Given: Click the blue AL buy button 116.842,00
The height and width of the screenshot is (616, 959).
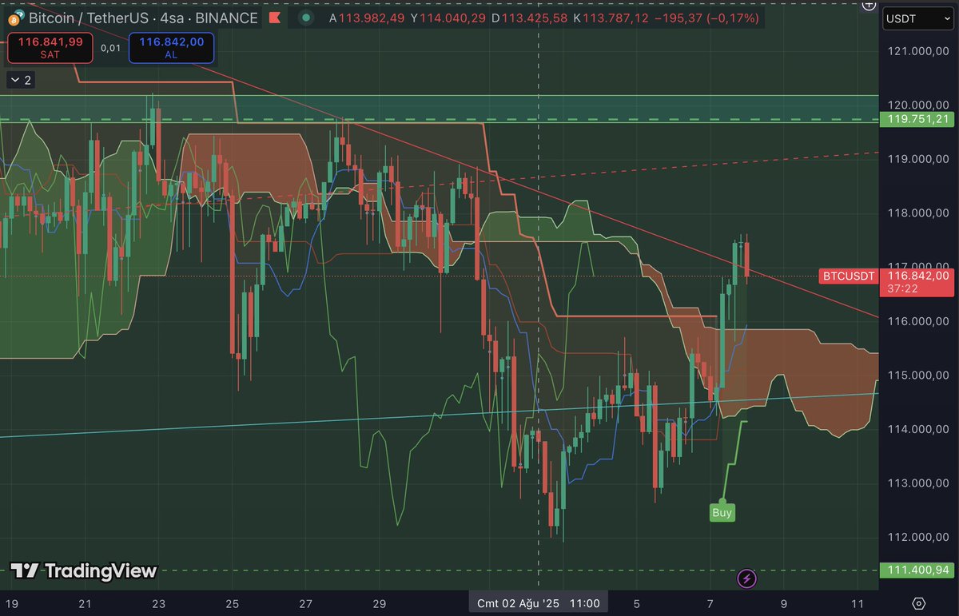Looking at the screenshot, I should 171,48.
